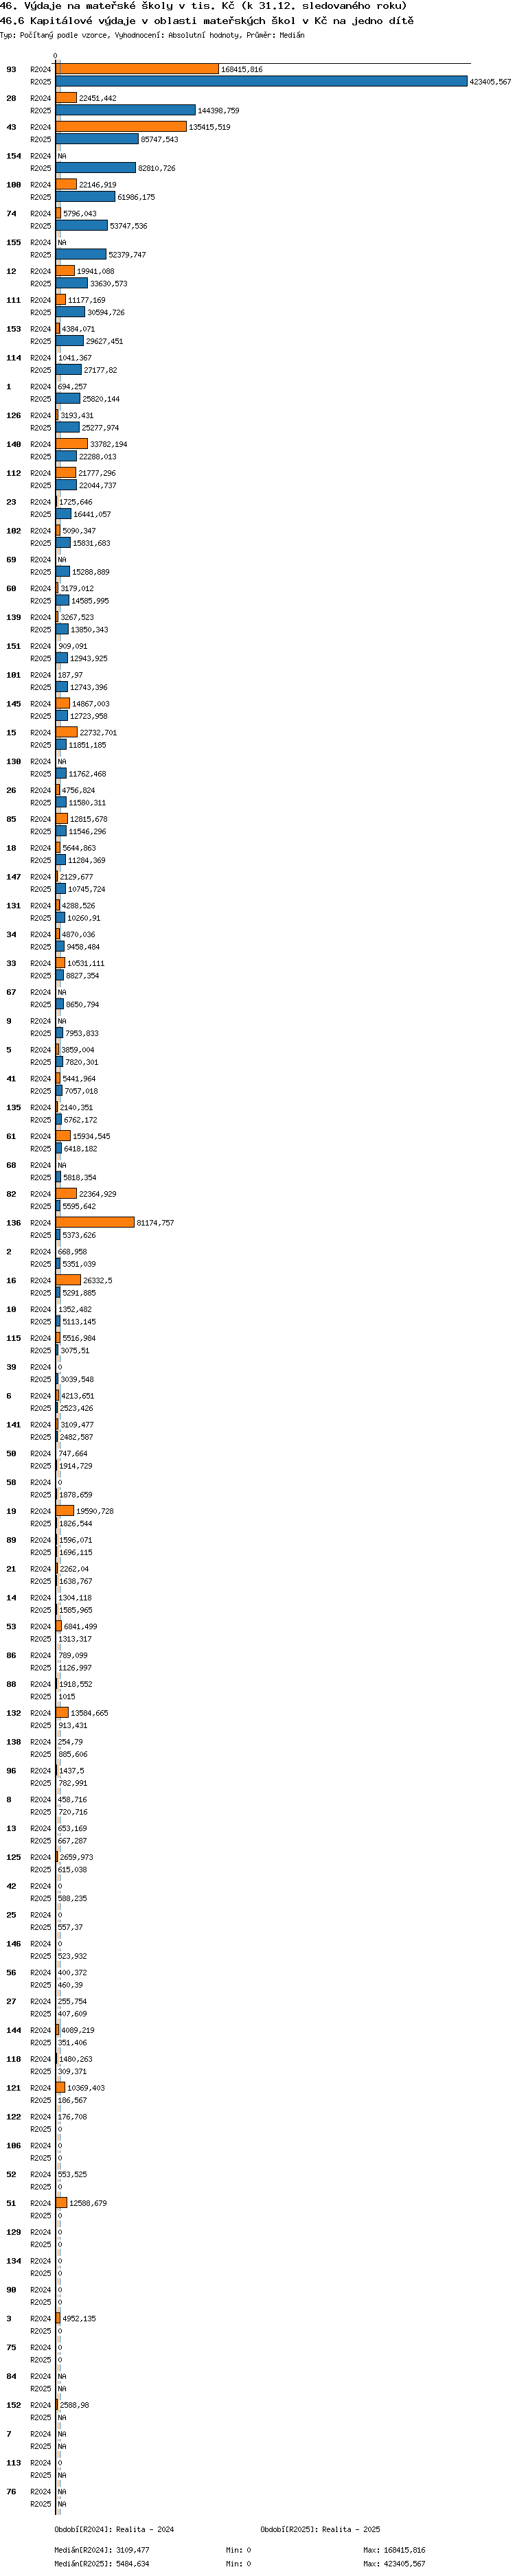
Task: Click the blue bar valued 61986,175
Action: (x=85, y=197)
